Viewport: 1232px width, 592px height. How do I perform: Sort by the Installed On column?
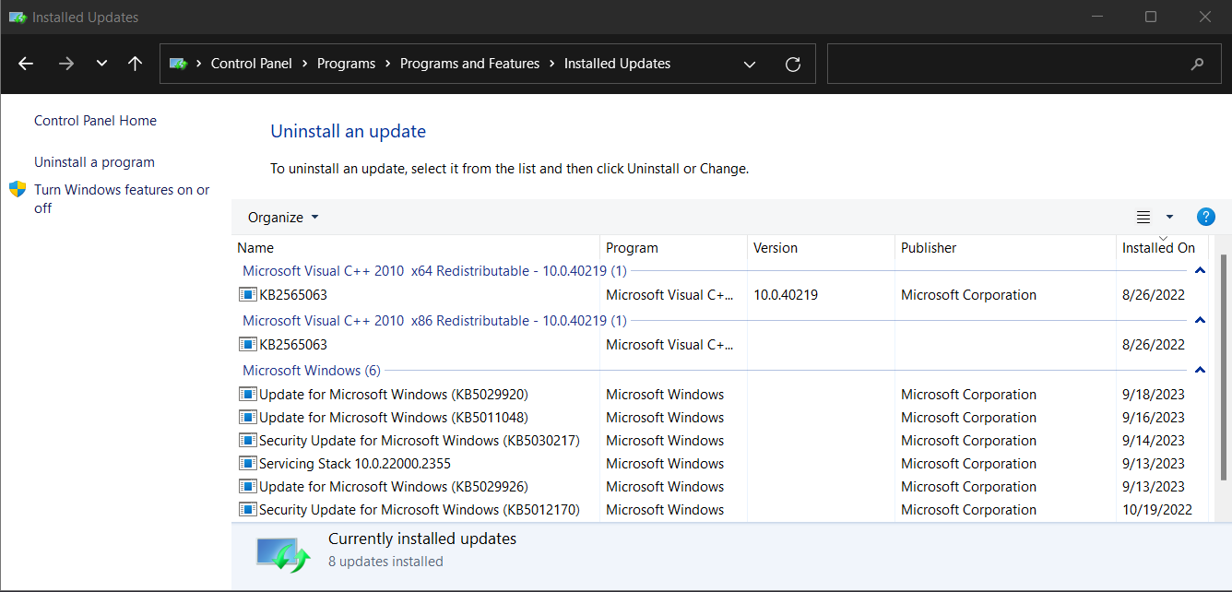1163,248
